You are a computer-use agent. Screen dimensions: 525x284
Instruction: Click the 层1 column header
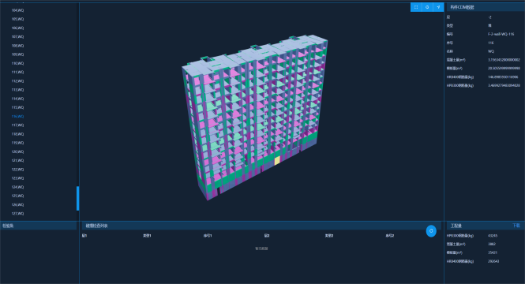click(x=84, y=236)
